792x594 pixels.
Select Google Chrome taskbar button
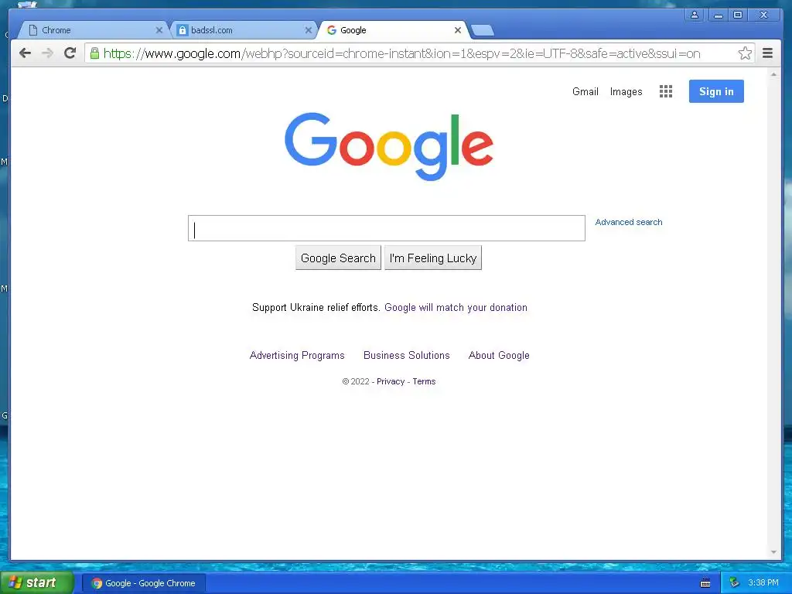[x=143, y=583]
